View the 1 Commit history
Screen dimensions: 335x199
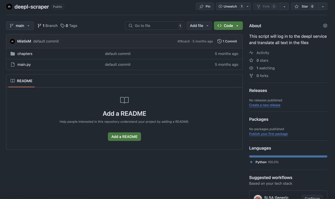click(227, 41)
